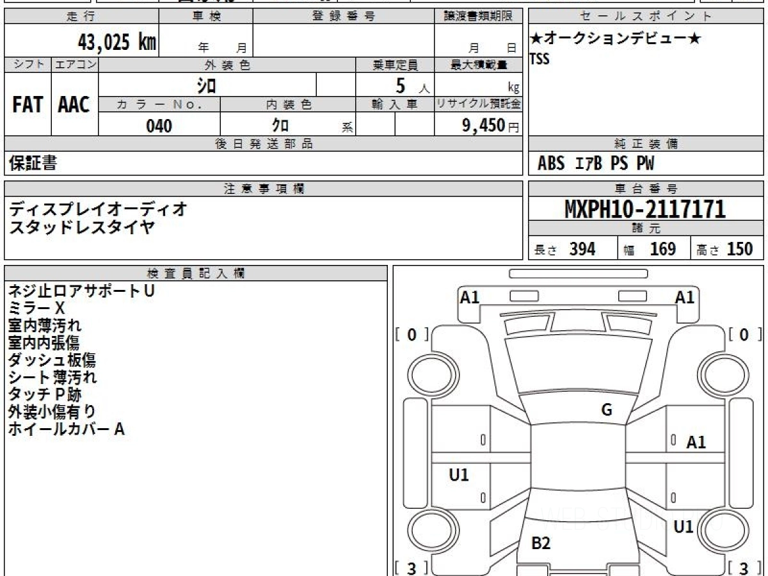Image resolution: width=768 pixels, height=576 pixels.
Task: Select the ホイールカバーA inspector note
Action: [66, 429]
